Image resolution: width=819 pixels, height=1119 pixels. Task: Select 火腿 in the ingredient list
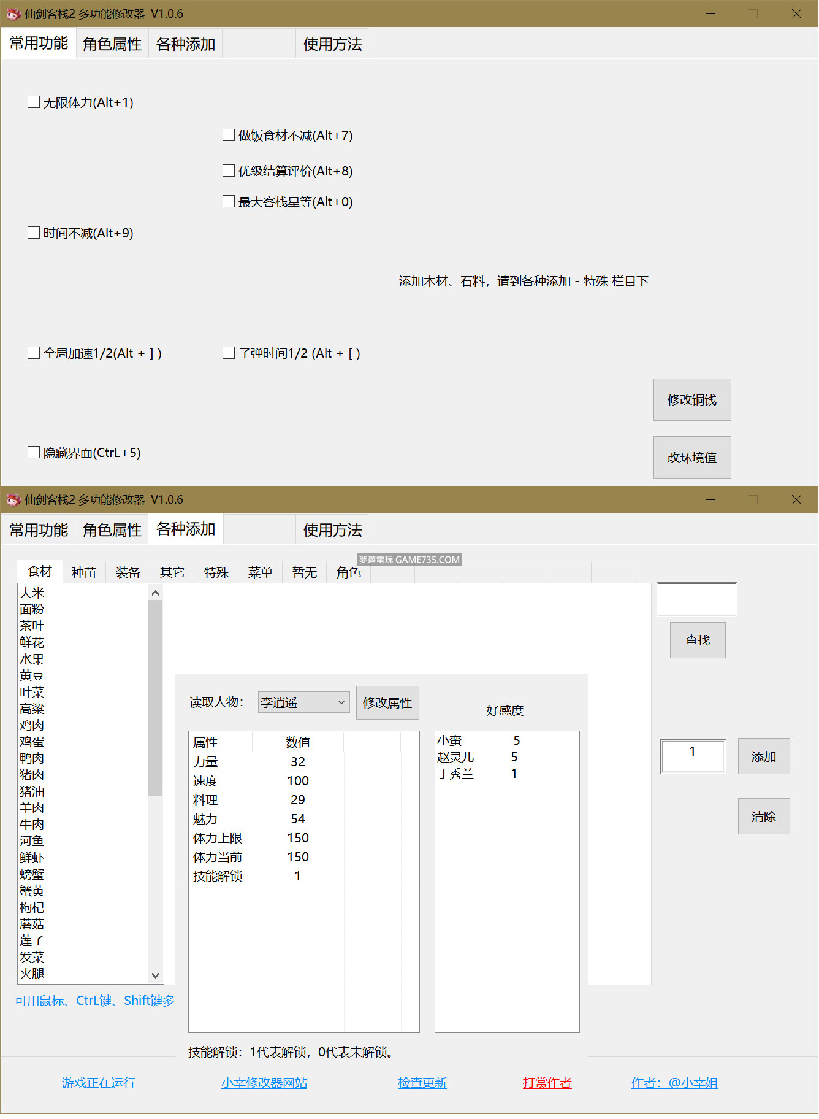pos(32,974)
